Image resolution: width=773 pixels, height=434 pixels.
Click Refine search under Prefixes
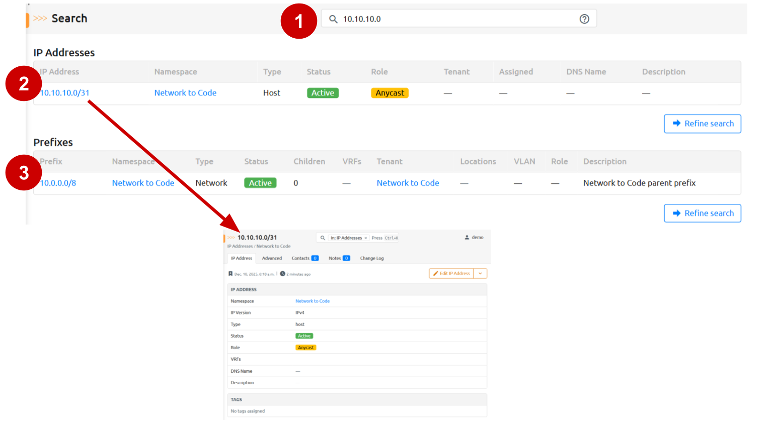[x=703, y=213]
